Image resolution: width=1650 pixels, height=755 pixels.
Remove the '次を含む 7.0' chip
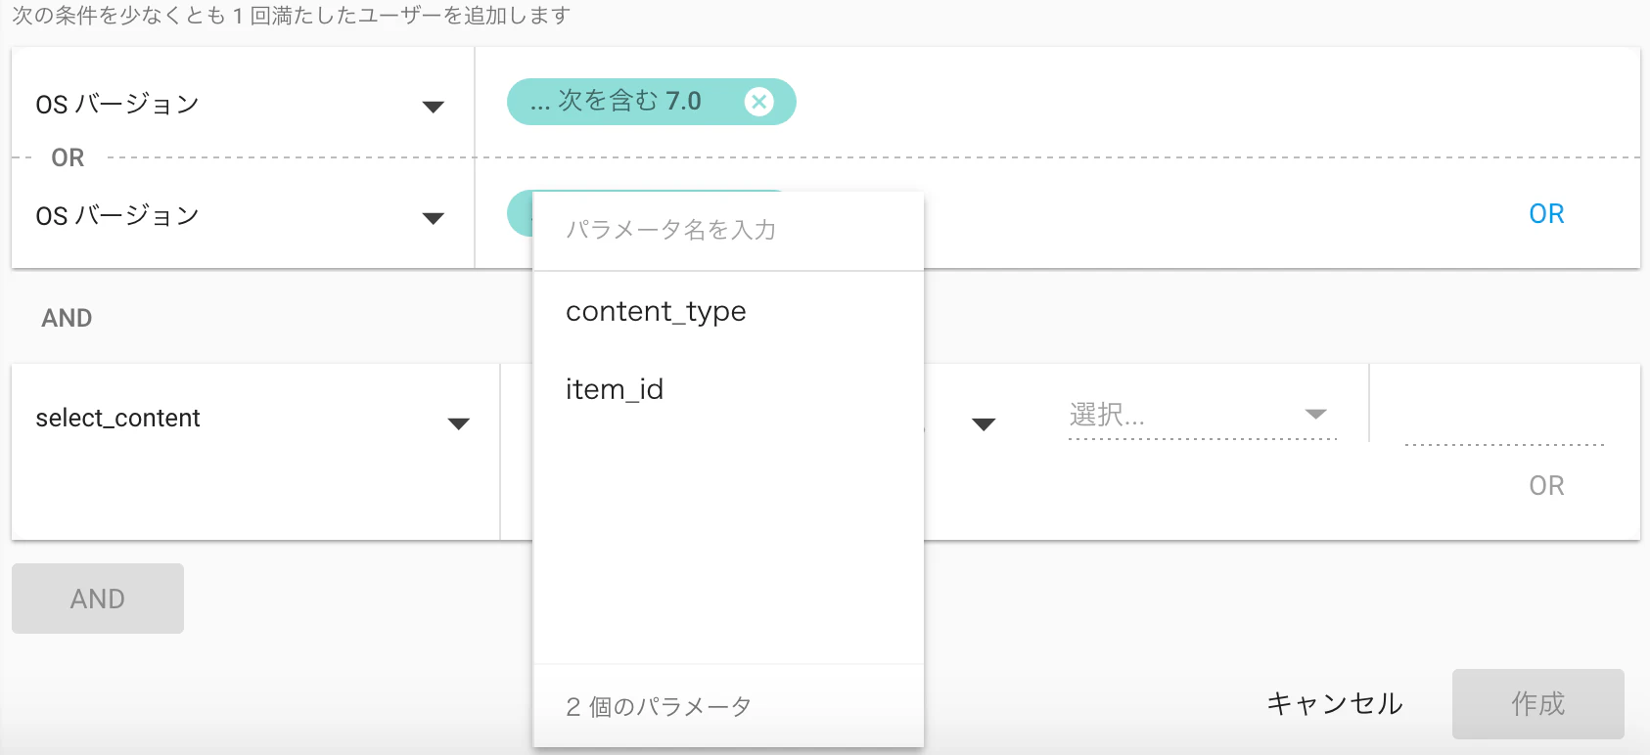tap(758, 102)
